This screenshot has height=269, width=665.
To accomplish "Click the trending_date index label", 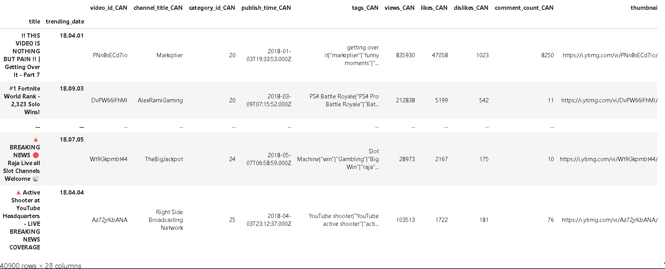I will point(65,22).
